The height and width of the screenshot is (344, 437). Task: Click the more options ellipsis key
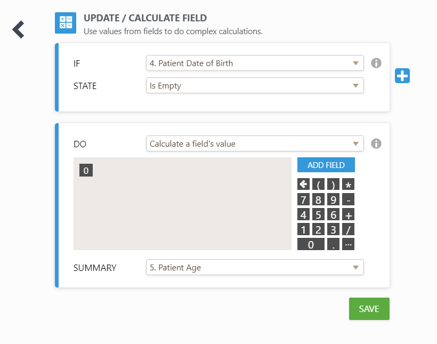point(349,245)
